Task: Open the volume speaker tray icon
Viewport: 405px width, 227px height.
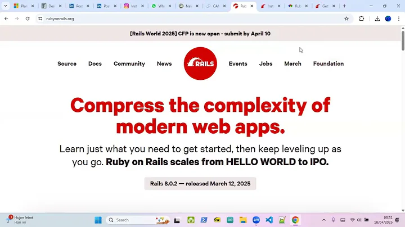Action: tap(359, 220)
